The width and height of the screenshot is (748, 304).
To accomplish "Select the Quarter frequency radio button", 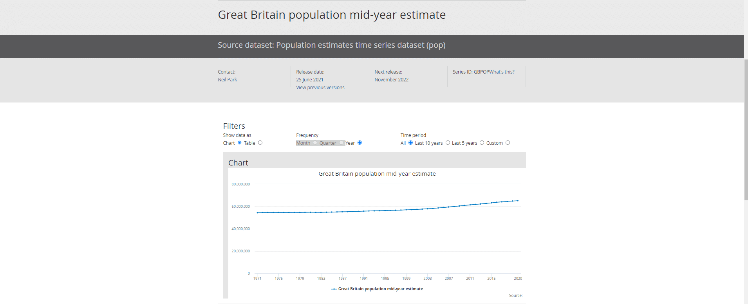I will [341, 143].
